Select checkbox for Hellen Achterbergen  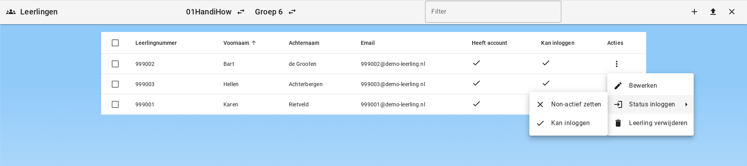(115, 84)
